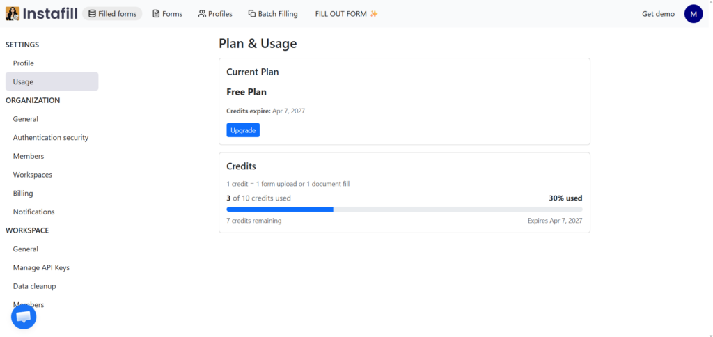Click the credits usage progress bar
Screen dimensions: 713x337
coord(405,209)
